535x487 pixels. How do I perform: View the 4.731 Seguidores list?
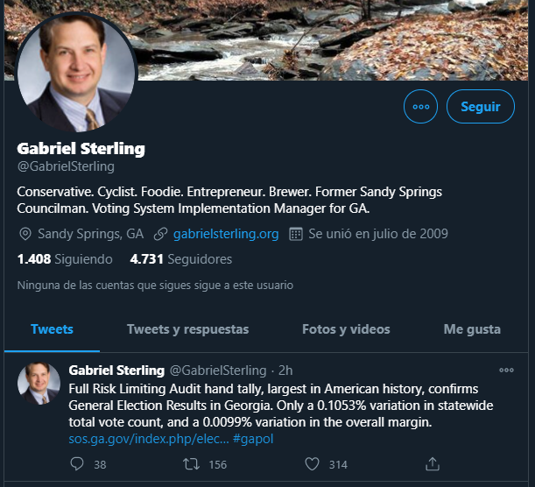pyautogui.click(x=181, y=259)
